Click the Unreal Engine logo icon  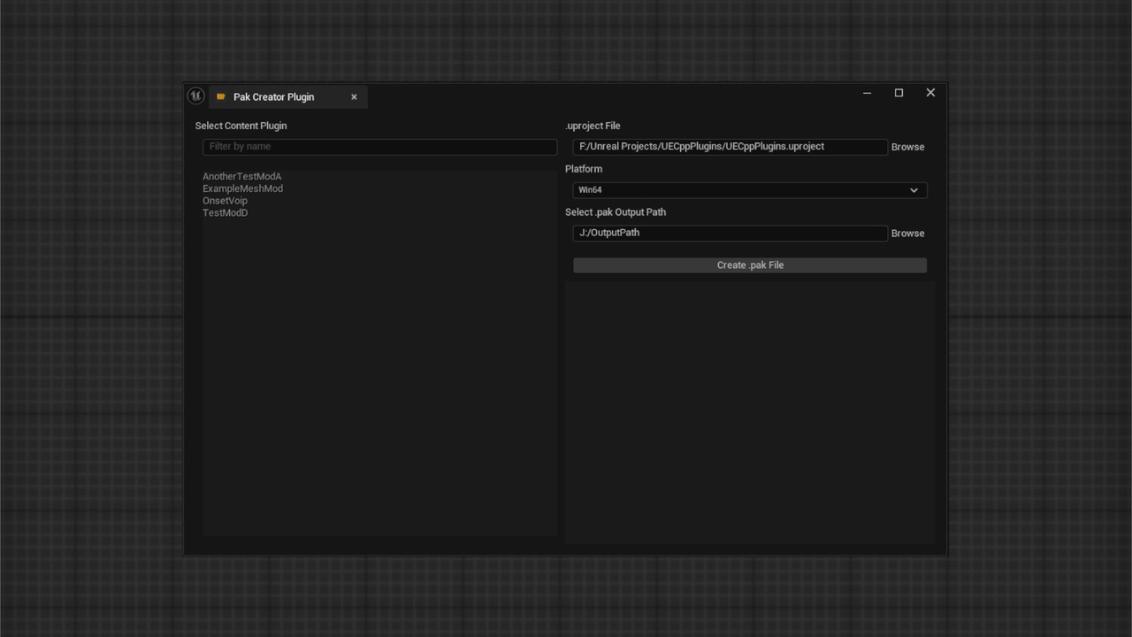[195, 96]
